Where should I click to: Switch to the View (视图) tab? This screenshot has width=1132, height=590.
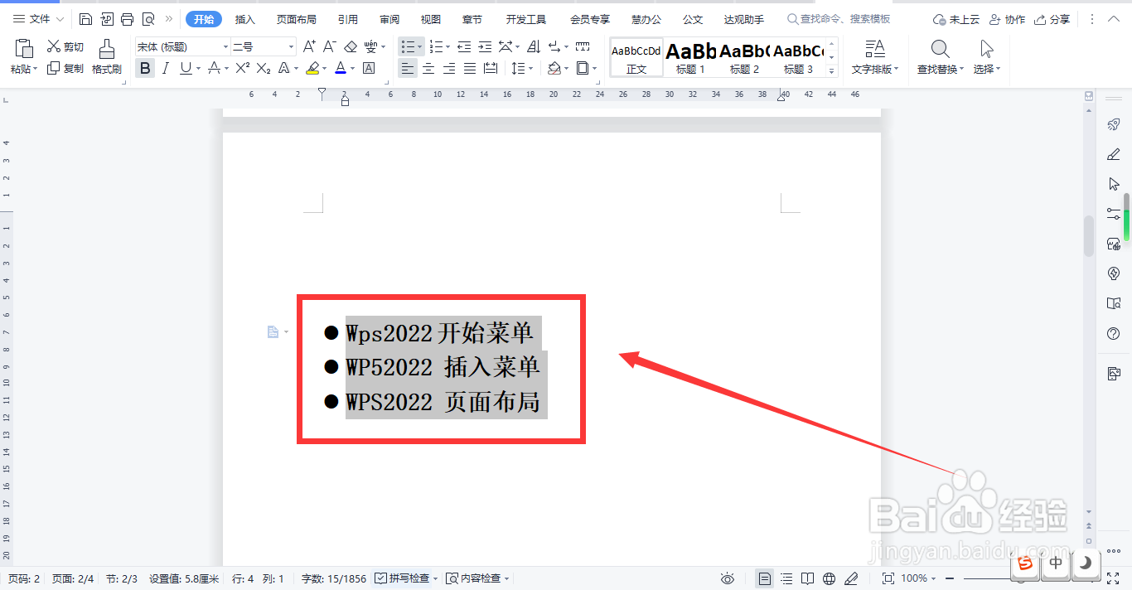(x=431, y=19)
